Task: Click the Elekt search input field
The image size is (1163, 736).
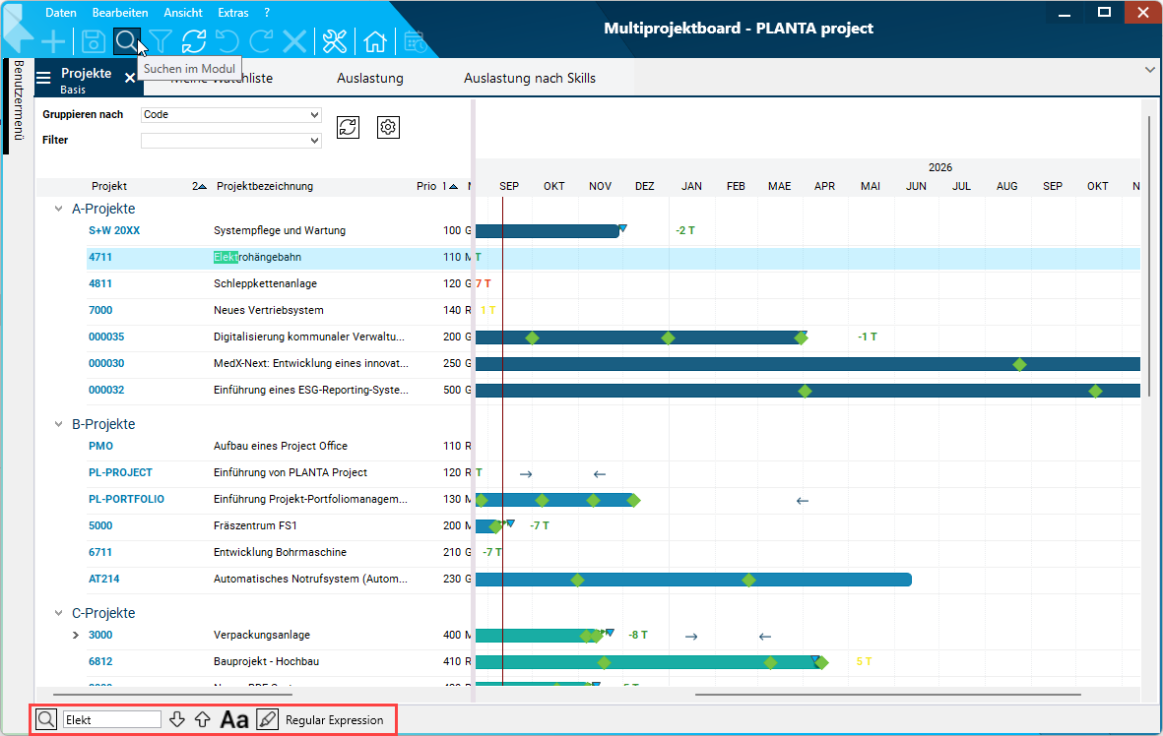Action: (111, 720)
